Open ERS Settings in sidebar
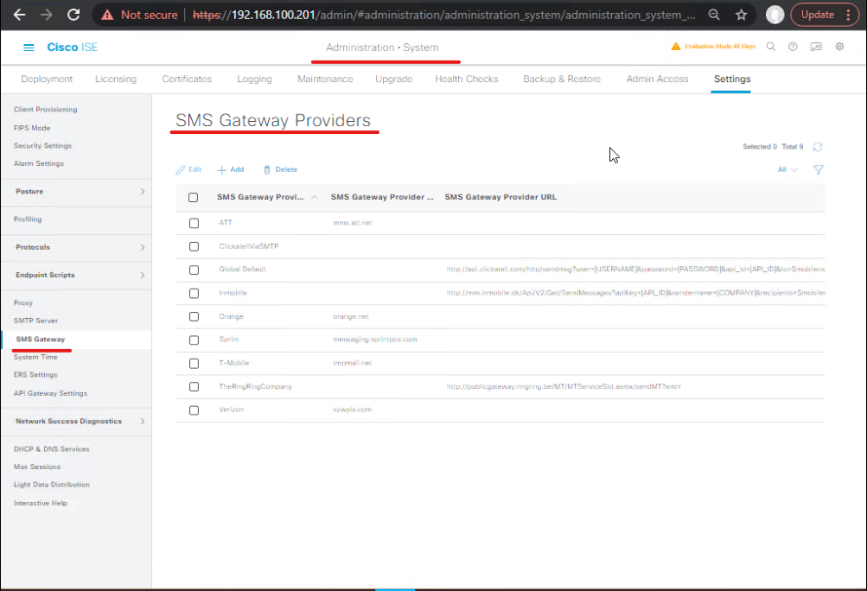 click(x=35, y=375)
